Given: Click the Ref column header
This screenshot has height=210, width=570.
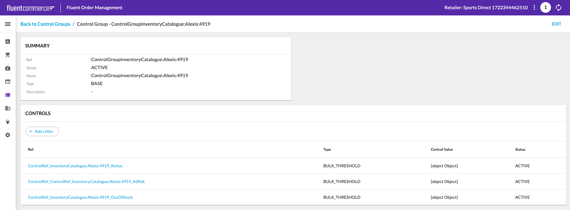Looking at the screenshot, I should [31, 149].
